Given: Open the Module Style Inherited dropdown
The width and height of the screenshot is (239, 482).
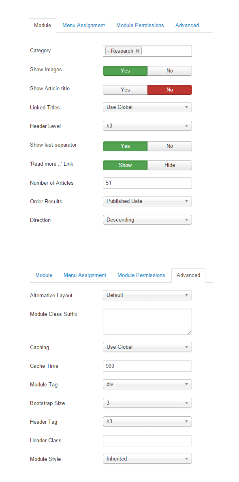Looking at the screenshot, I should pyautogui.click(x=147, y=459).
